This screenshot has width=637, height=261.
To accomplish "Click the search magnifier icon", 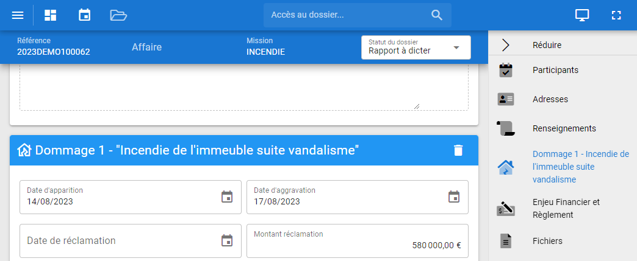I will click(437, 15).
